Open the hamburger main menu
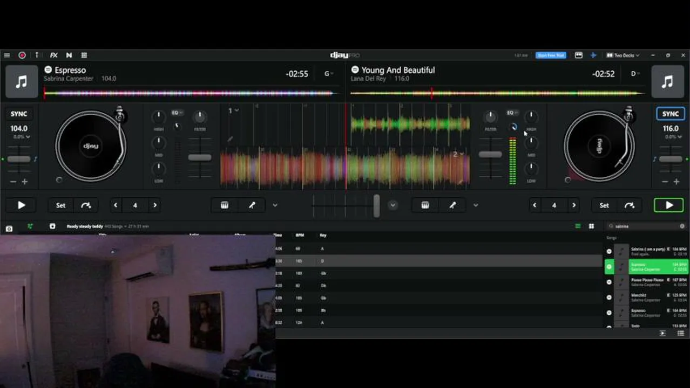 click(x=6, y=55)
